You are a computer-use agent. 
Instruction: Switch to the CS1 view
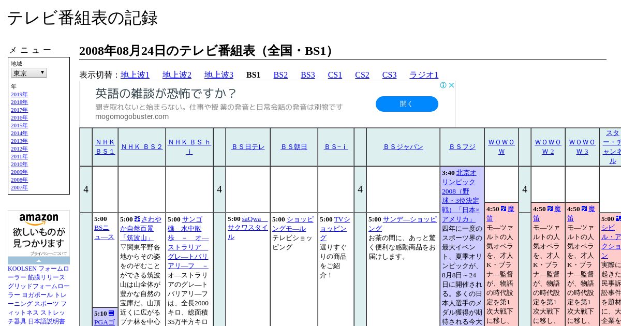(335, 75)
